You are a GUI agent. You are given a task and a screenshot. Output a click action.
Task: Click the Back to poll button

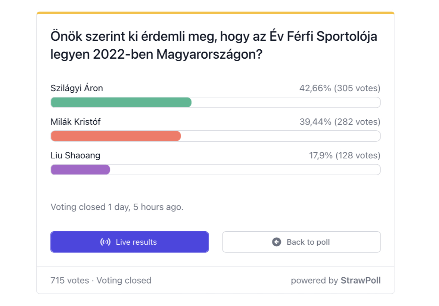[301, 242]
